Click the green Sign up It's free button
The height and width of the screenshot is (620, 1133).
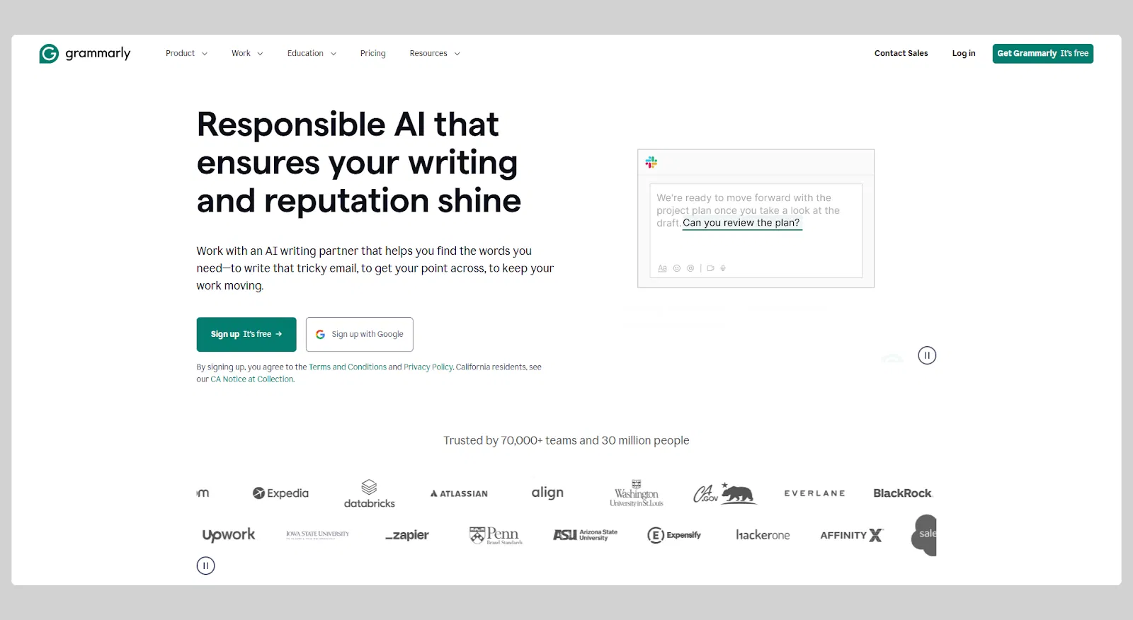[x=246, y=334]
